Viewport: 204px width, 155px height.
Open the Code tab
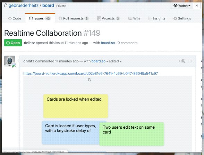tap(15, 18)
